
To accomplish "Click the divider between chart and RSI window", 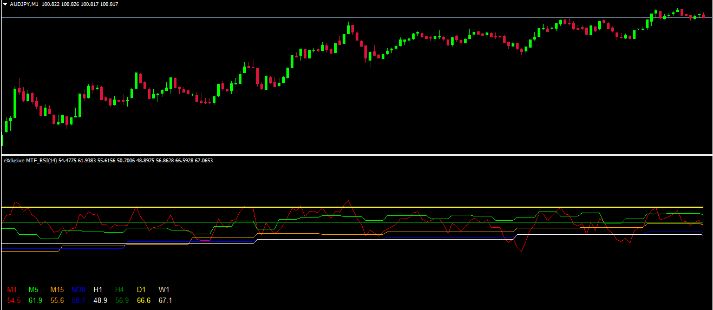I will (x=356, y=155).
